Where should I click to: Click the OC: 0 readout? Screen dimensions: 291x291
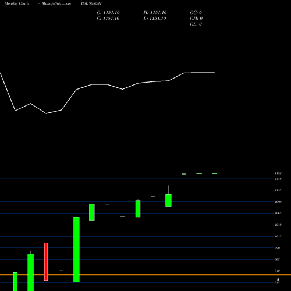[x=196, y=13]
